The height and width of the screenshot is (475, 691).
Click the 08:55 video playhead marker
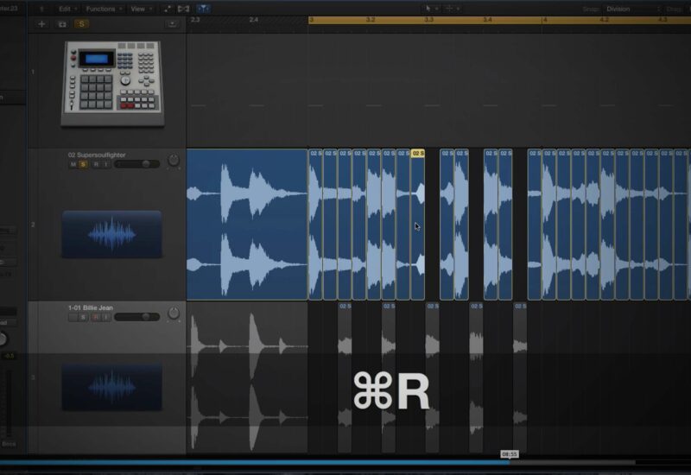(x=510, y=454)
